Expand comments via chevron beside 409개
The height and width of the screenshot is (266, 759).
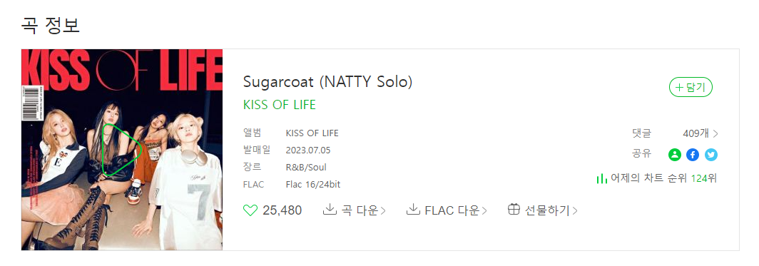716,133
